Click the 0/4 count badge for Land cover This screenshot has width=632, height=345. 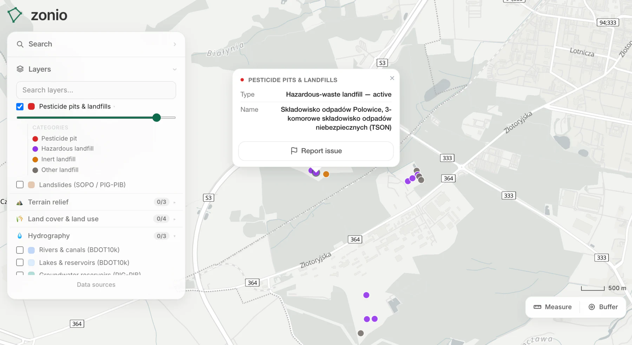click(x=162, y=219)
